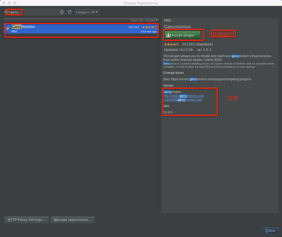Click the changelog-plugins URL text

[x=211, y=79]
